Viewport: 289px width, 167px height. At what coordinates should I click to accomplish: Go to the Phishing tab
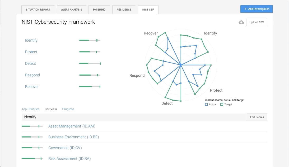pyautogui.click(x=99, y=9)
